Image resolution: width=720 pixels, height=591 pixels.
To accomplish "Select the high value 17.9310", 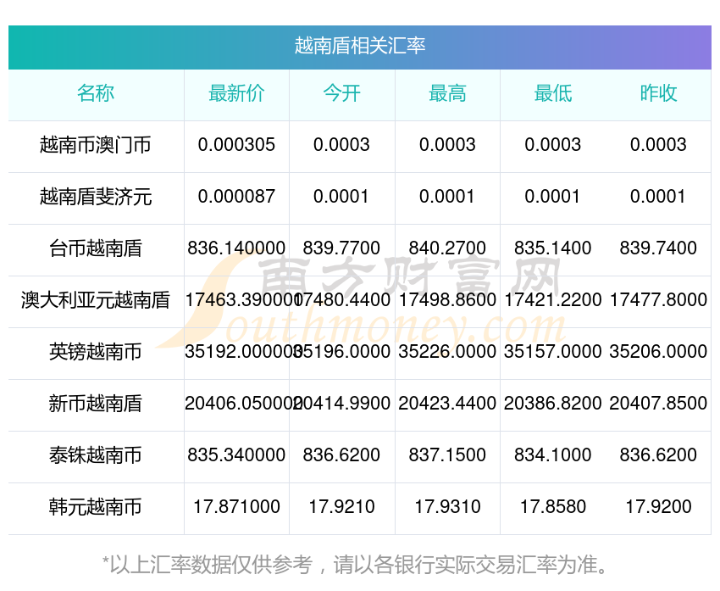I will pyautogui.click(x=447, y=507).
